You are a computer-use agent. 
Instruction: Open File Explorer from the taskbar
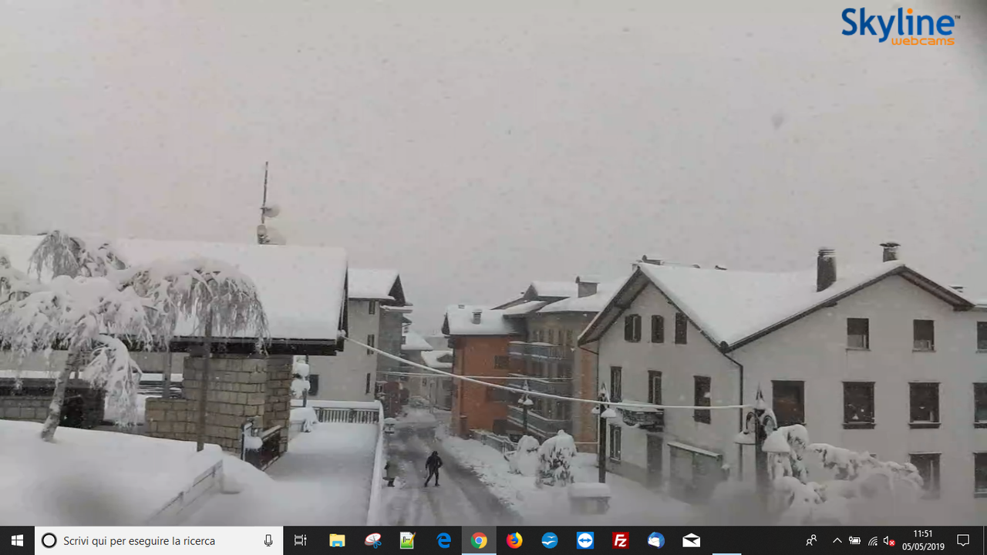pyautogui.click(x=337, y=540)
